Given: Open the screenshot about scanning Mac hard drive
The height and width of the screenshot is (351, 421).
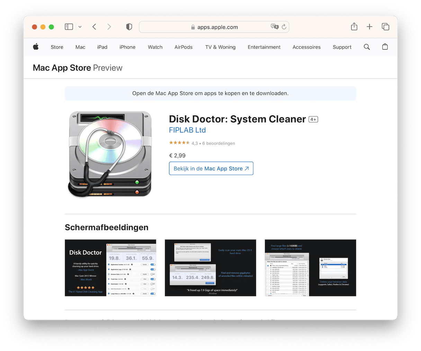Looking at the screenshot, I should [x=210, y=268].
